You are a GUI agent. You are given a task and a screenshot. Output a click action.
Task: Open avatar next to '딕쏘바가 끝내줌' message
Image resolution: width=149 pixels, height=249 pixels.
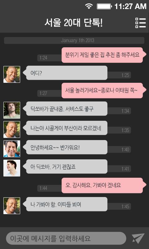(x=12, y=110)
